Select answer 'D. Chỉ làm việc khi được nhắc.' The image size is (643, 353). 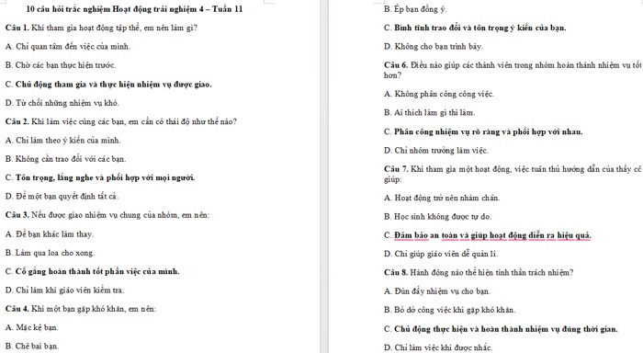point(438,347)
